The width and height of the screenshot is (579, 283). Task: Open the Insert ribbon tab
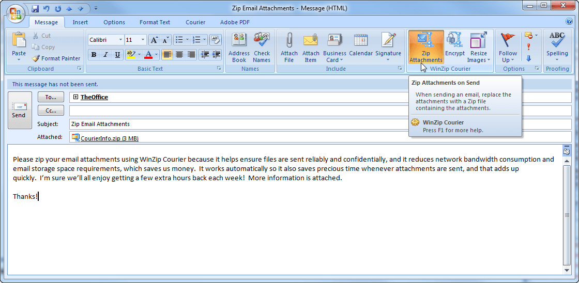(80, 22)
